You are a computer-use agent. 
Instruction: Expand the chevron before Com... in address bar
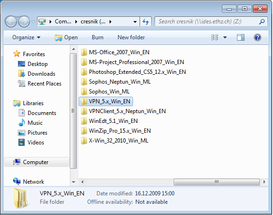(51, 21)
